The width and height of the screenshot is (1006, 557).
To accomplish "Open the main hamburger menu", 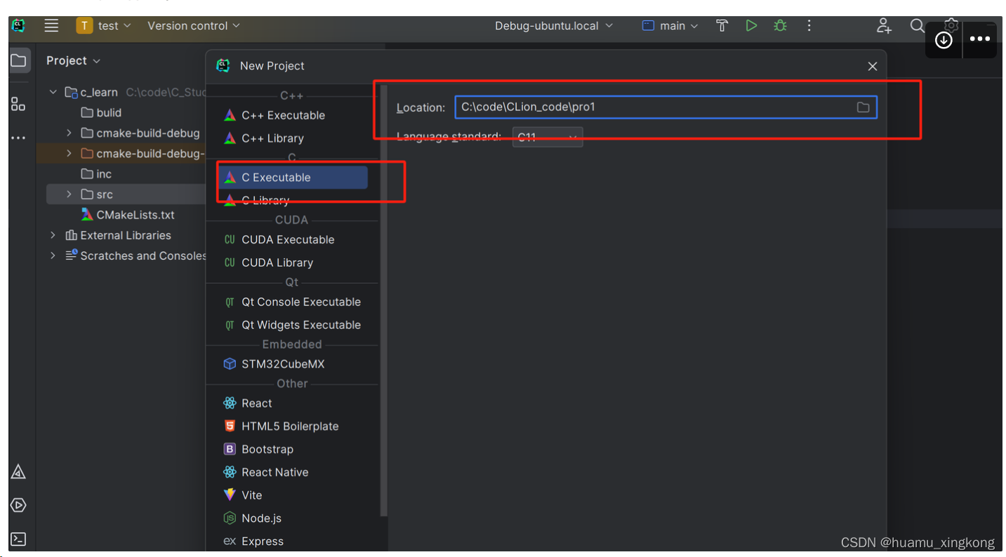I will 51,25.
